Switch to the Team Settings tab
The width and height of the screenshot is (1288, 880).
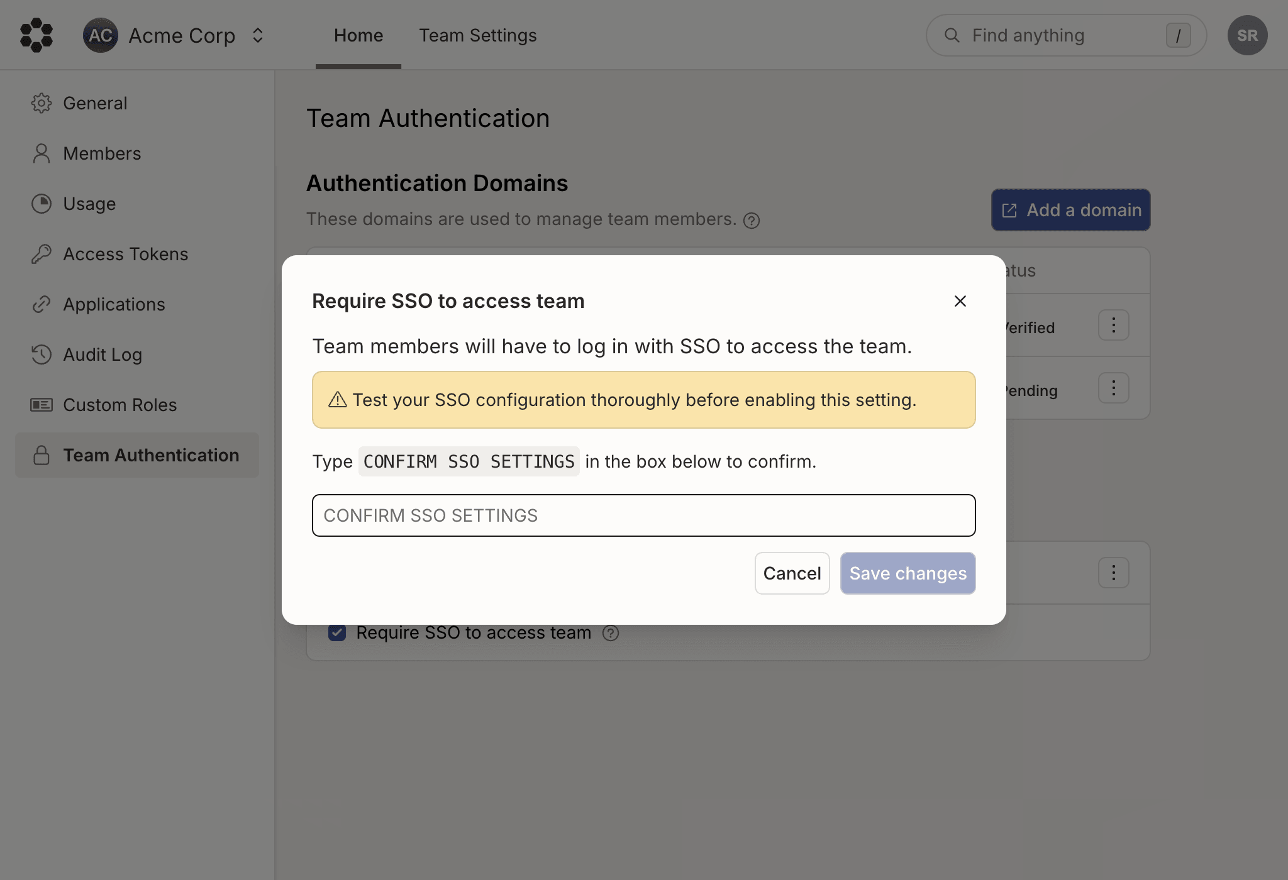point(478,35)
